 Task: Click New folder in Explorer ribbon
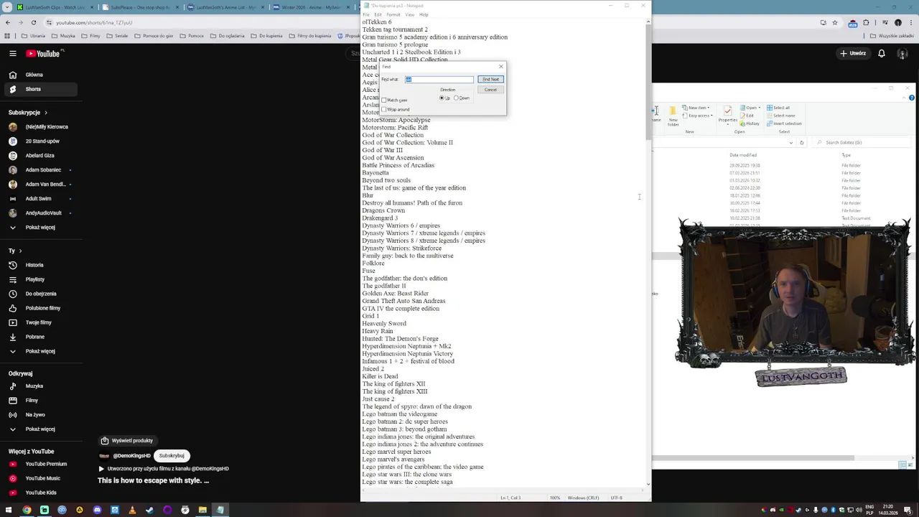tap(673, 116)
